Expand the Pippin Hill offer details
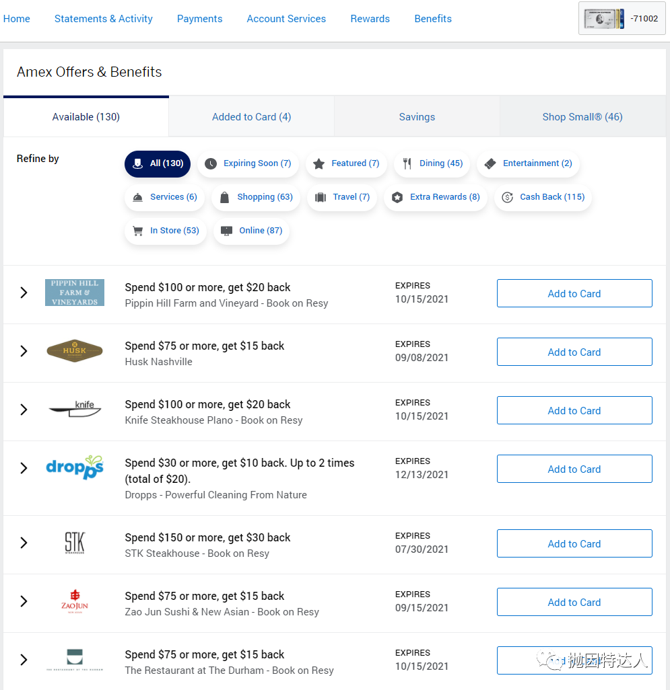The height and width of the screenshot is (690, 670). pyautogui.click(x=24, y=293)
